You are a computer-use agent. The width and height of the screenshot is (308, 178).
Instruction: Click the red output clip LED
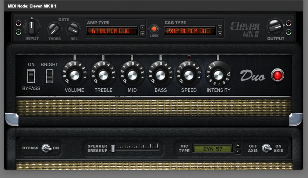288,23
